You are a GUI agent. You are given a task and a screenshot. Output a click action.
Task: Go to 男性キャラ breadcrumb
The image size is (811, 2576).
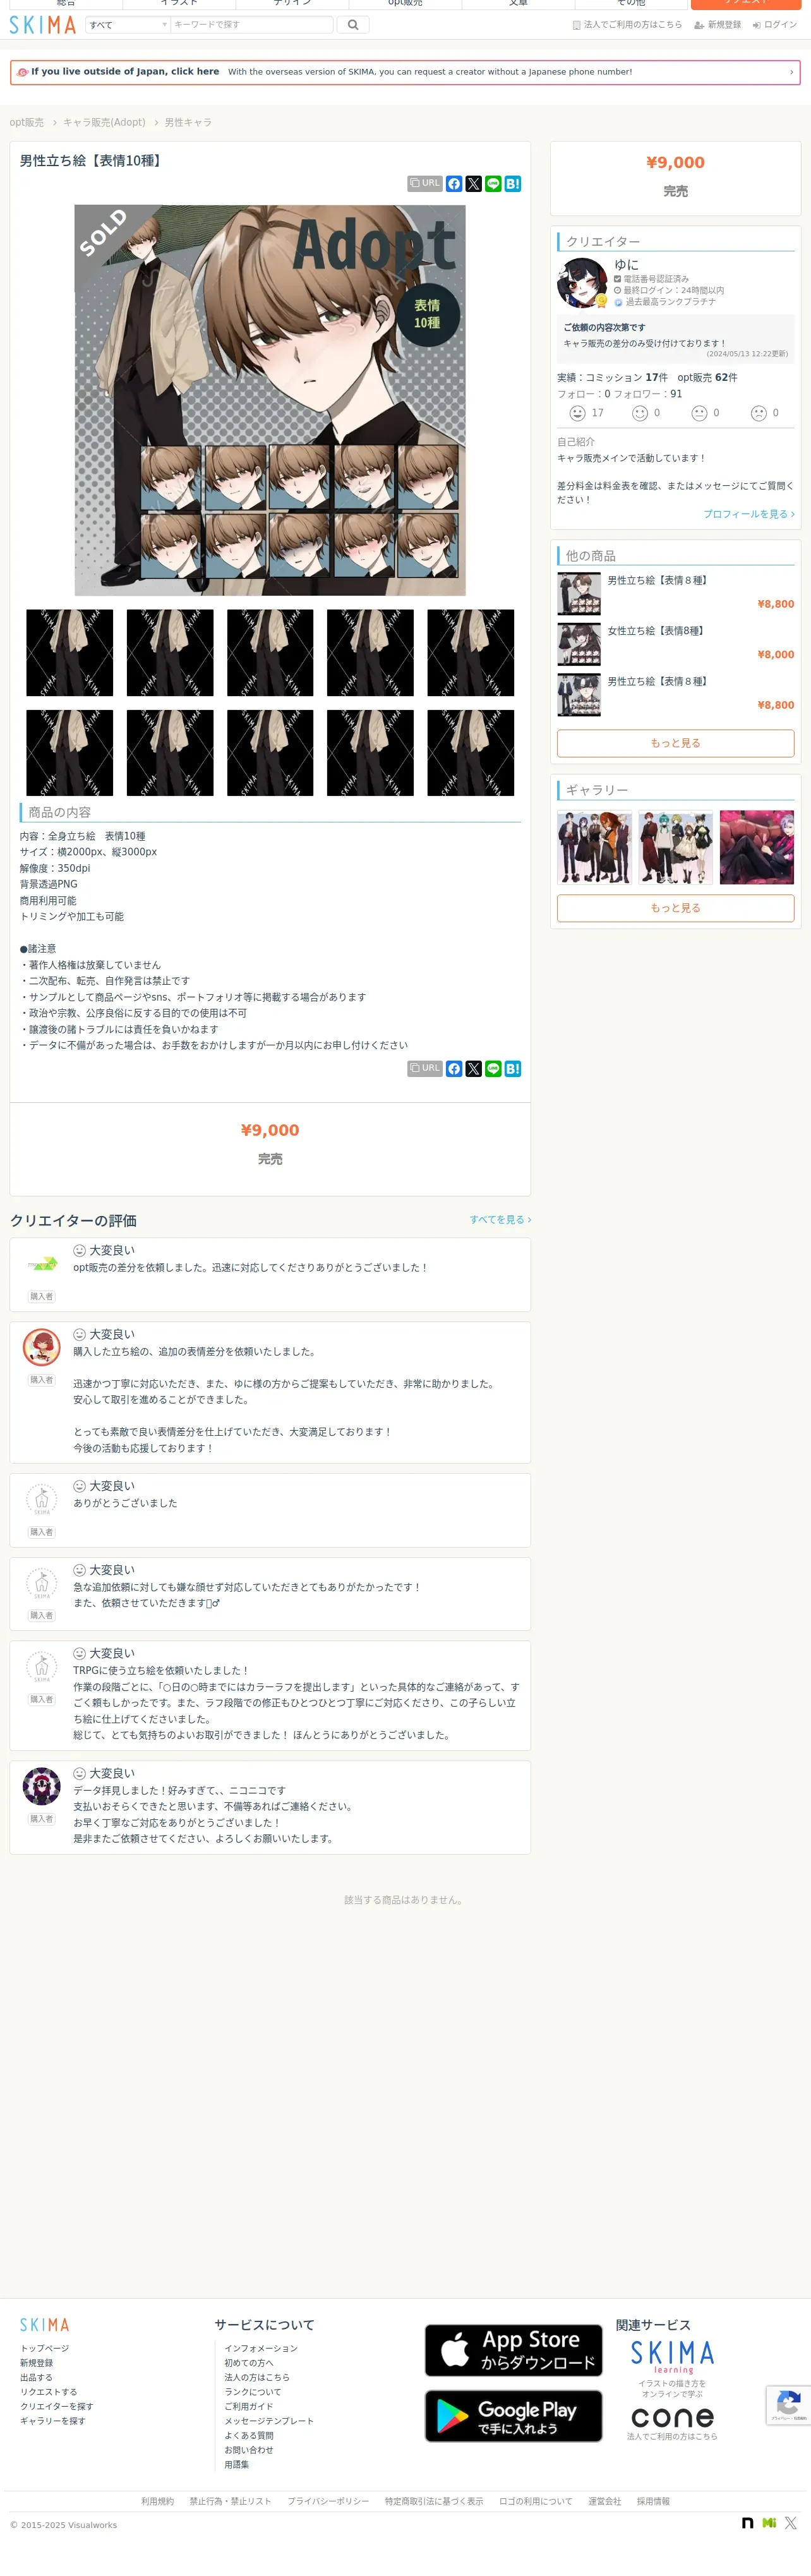188,122
